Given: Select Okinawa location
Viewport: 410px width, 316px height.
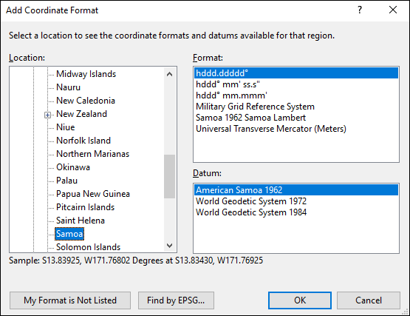Looking at the screenshot, I should click(73, 167).
